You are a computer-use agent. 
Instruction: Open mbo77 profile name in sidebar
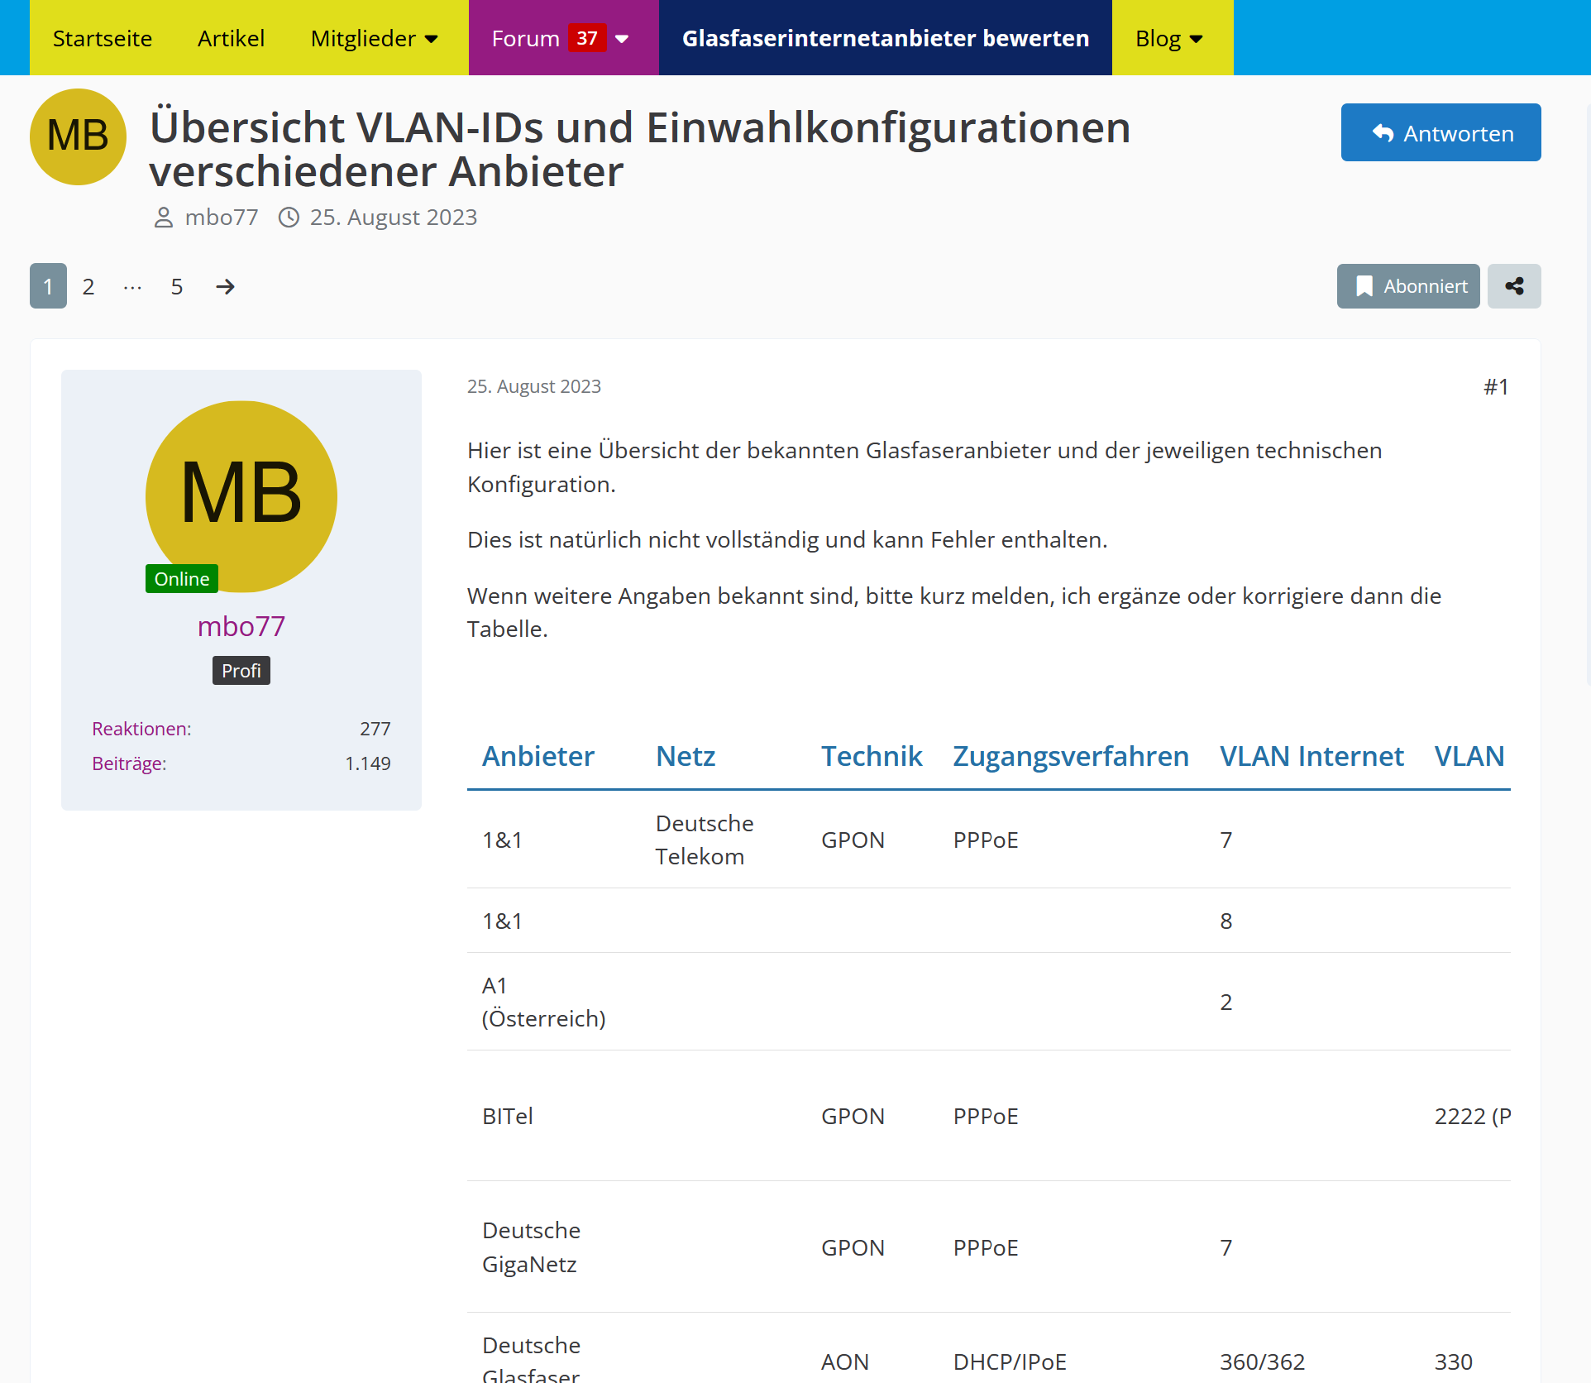pos(241,626)
